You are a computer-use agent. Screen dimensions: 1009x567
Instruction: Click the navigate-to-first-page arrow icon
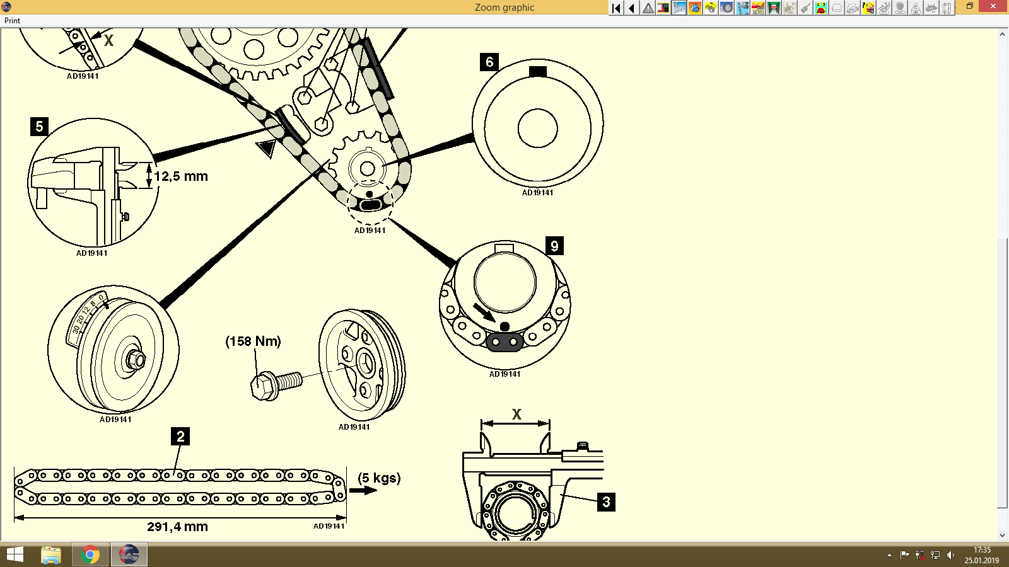[615, 8]
